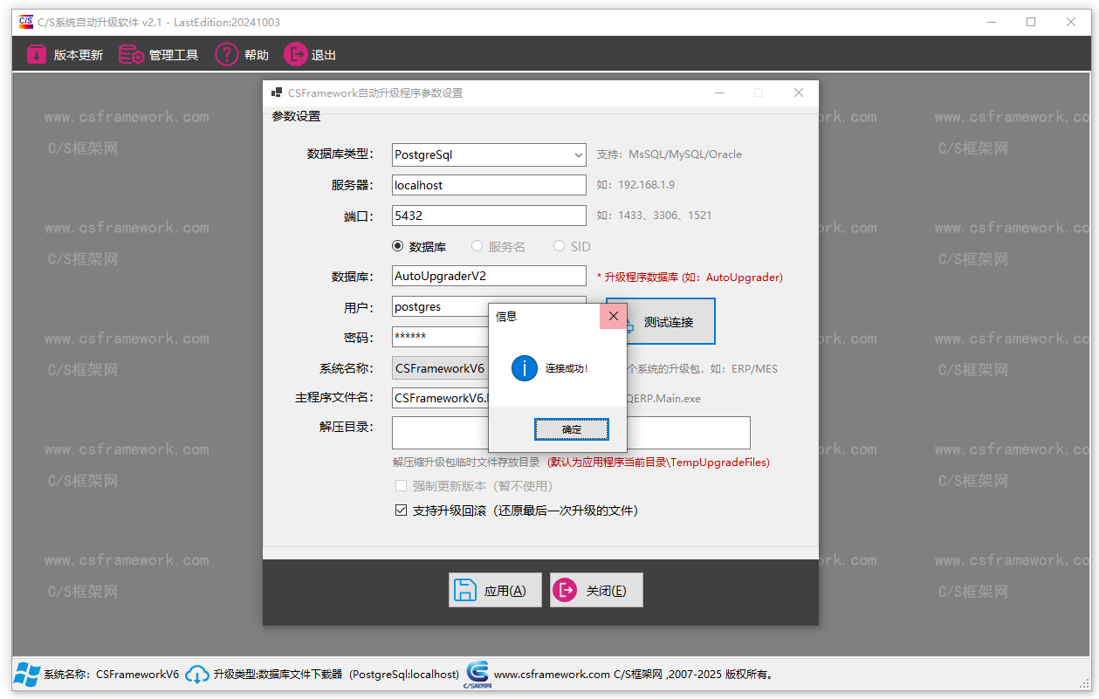The width and height of the screenshot is (1099, 699).
Task: Click the cloud download icon beside 升级类型
Action: click(x=196, y=673)
